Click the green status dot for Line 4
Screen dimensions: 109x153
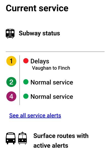click(26, 96)
